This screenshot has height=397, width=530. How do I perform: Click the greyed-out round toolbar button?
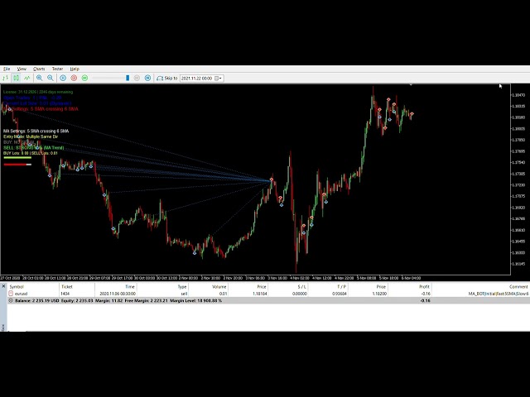point(137,78)
